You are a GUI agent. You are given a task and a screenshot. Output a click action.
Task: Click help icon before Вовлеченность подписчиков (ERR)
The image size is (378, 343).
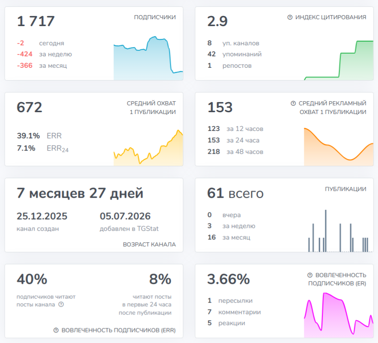[x=56, y=330]
